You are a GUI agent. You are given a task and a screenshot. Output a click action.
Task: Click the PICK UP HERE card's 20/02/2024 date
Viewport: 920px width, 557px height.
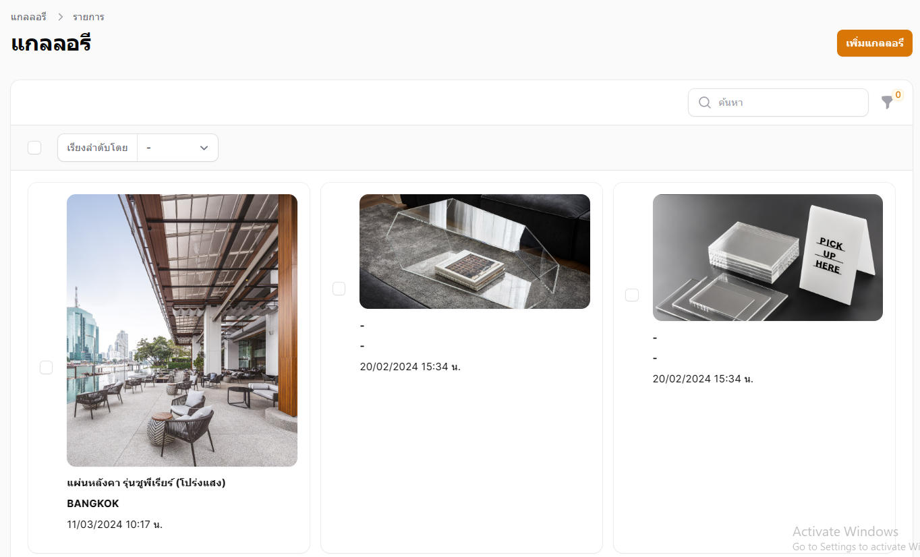(703, 379)
